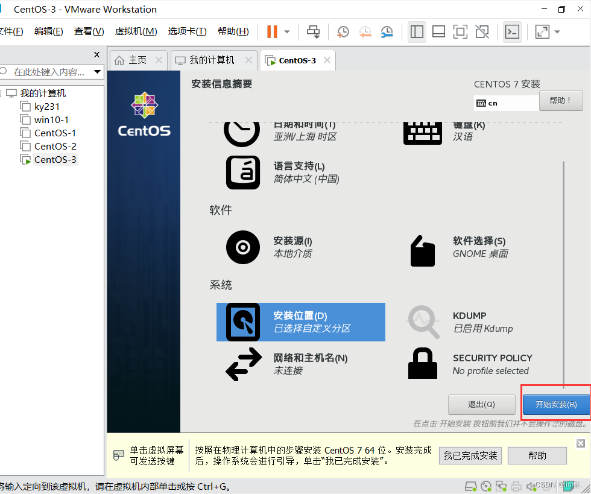This screenshot has width=591, height=494.
Task: Open 语言支持(L) language icon
Action: [x=242, y=173]
